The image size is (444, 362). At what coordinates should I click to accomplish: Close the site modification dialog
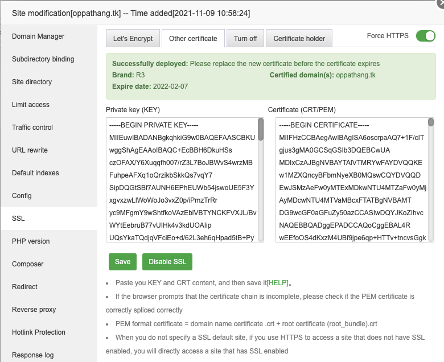coord(441,3)
